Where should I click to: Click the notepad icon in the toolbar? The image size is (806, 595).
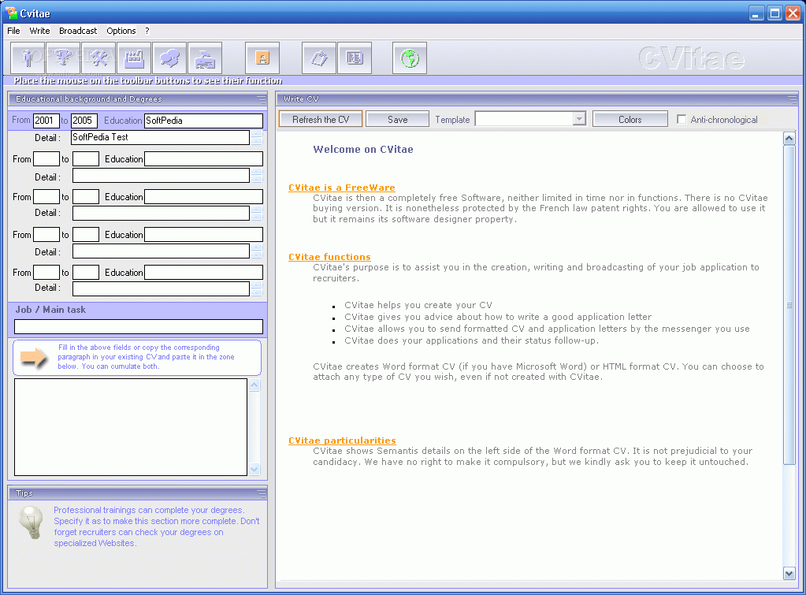[319, 58]
